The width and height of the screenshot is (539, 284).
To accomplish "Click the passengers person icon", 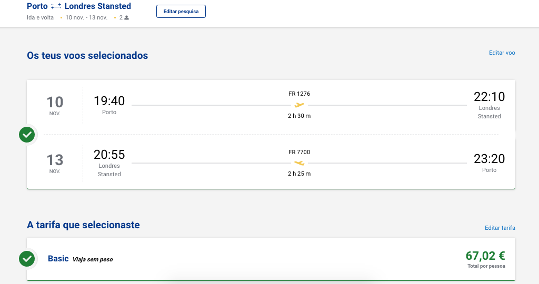I will tap(127, 17).
